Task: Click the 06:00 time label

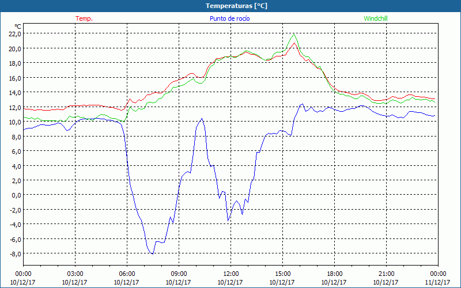Action: (127, 274)
